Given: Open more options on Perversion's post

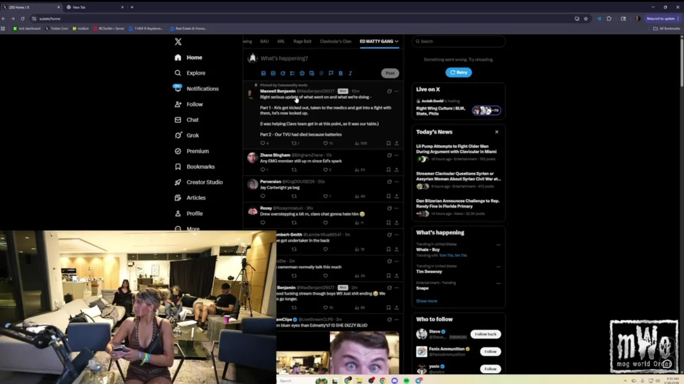Looking at the screenshot, I should click(x=397, y=182).
